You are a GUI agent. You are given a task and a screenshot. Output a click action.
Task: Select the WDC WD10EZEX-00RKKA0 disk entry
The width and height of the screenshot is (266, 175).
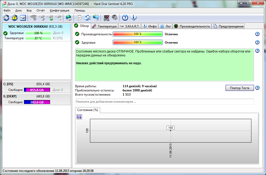[37, 32]
